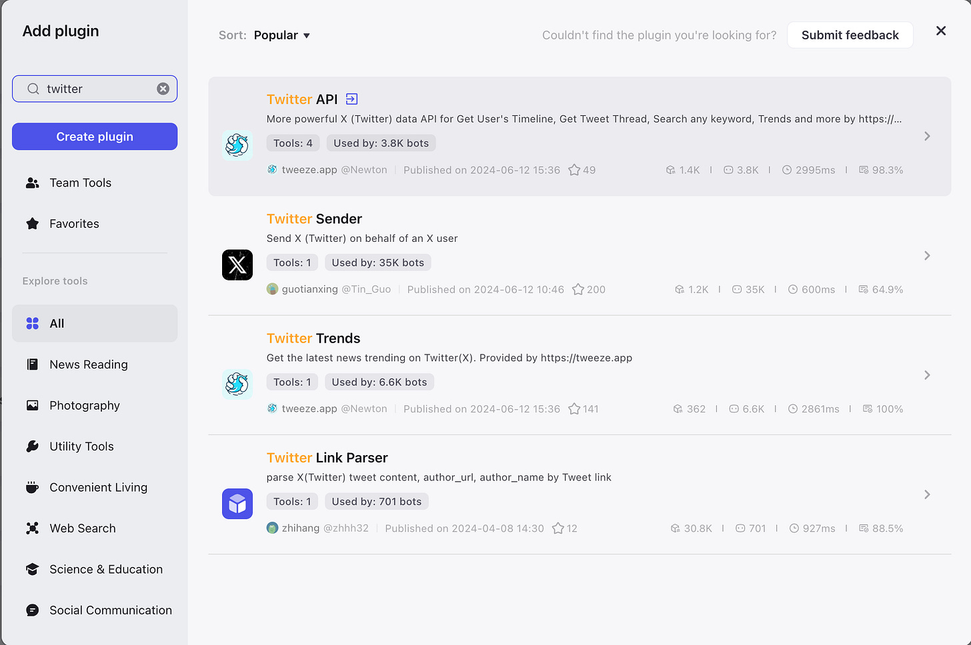Click the Web Search network icon
Image resolution: width=971 pixels, height=645 pixels.
point(32,528)
